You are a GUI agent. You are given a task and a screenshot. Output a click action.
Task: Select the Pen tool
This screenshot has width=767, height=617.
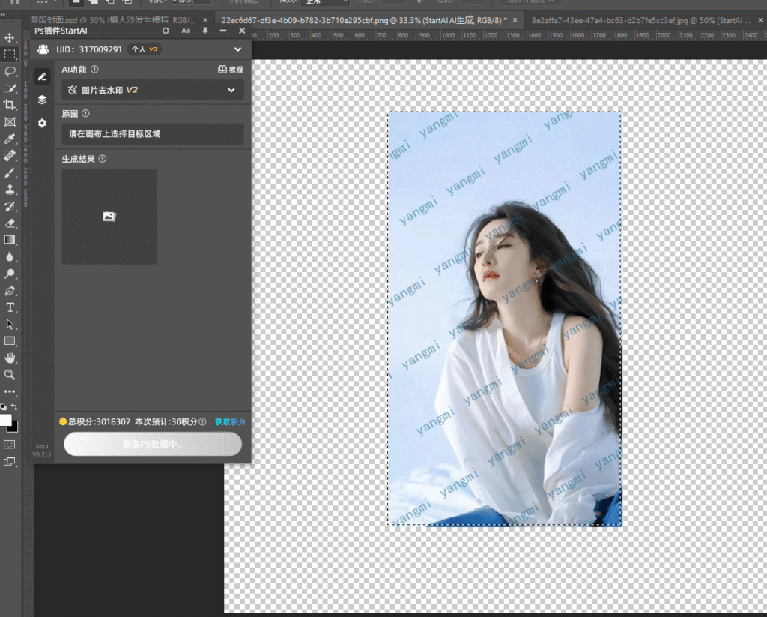pyautogui.click(x=10, y=291)
